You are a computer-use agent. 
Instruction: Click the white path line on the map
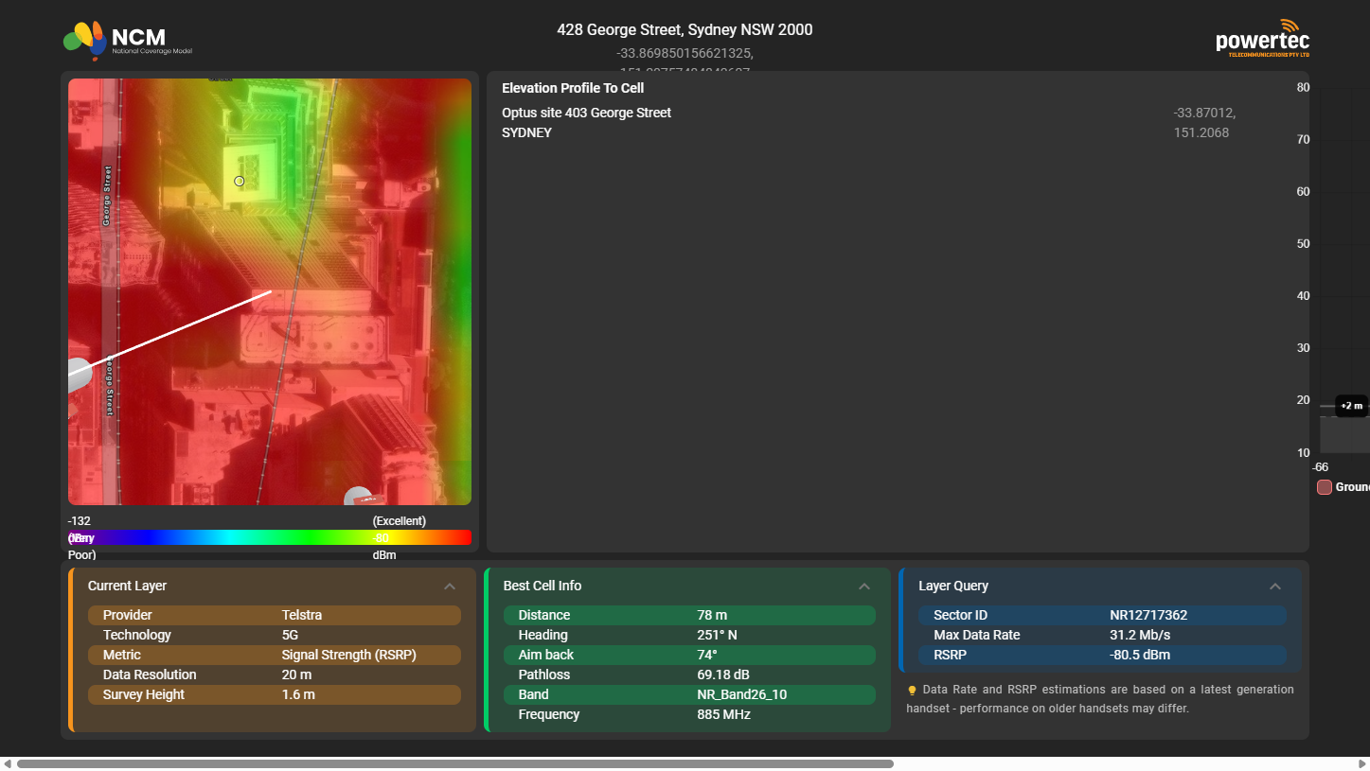[170, 332]
